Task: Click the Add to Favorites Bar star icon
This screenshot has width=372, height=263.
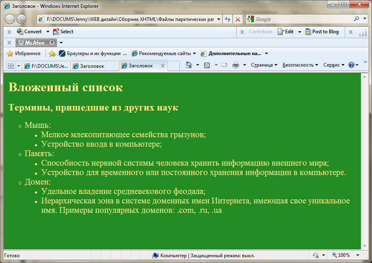Action: point(52,53)
